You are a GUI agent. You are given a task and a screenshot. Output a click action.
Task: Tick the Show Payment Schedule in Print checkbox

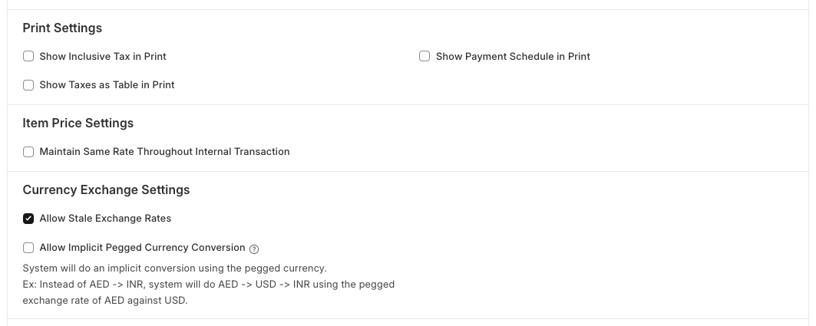click(425, 56)
